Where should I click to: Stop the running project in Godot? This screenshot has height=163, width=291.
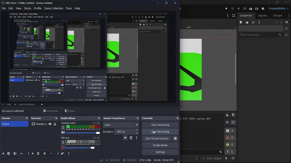point(239,8)
